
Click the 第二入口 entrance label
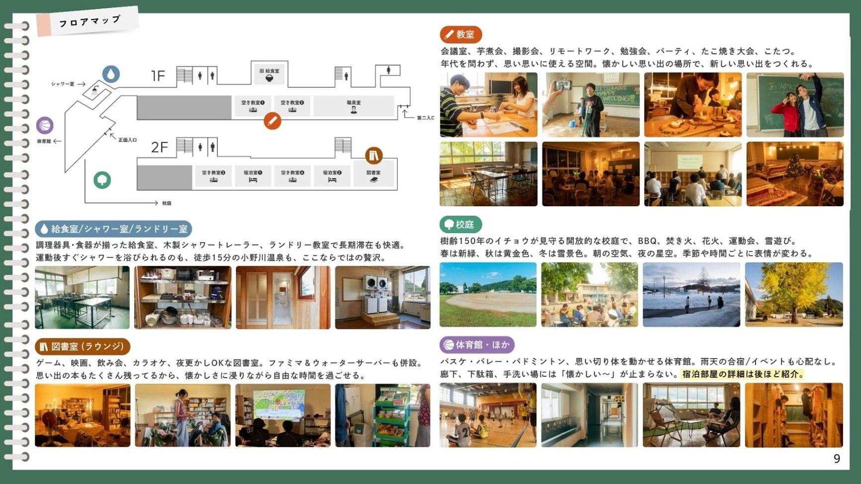pos(425,117)
